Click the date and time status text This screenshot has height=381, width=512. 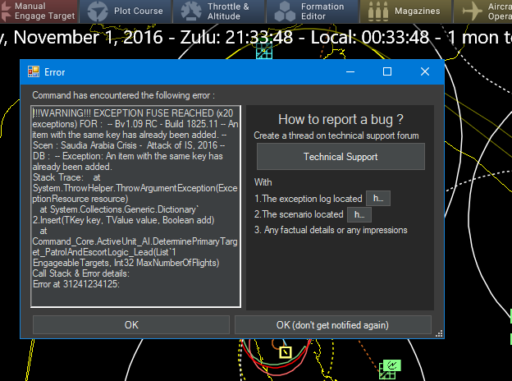(256, 37)
